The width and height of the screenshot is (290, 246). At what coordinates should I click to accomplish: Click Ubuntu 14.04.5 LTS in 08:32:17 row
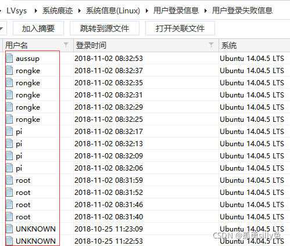[252, 132]
